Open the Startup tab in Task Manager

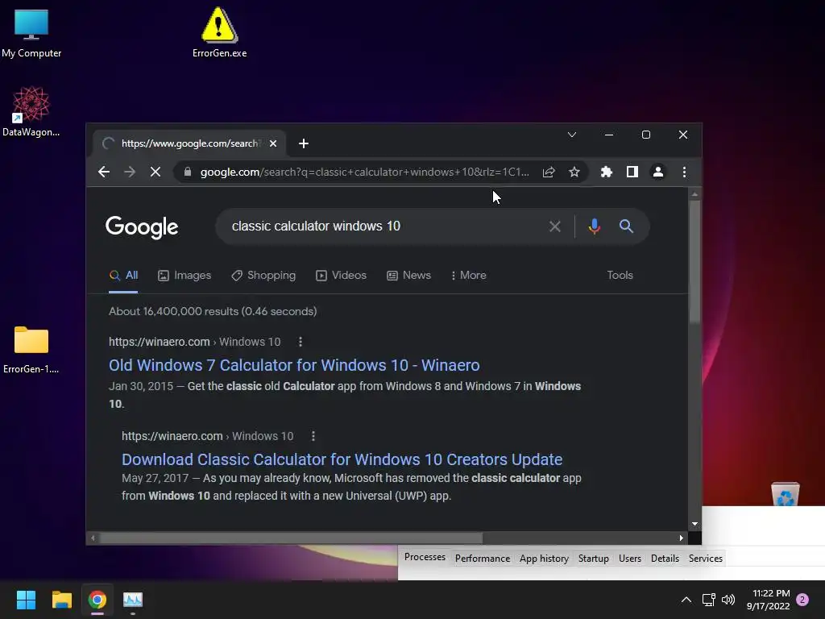(x=594, y=559)
